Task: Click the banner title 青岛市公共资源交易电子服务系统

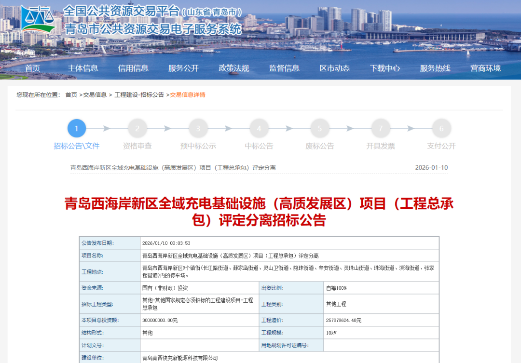Action: (x=153, y=29)
